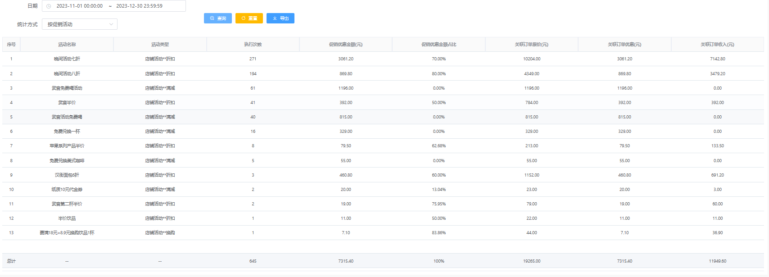Viewport: 769px width, 277px height.
Task: Click the 执行次数 column header
Action: (253, 45)
